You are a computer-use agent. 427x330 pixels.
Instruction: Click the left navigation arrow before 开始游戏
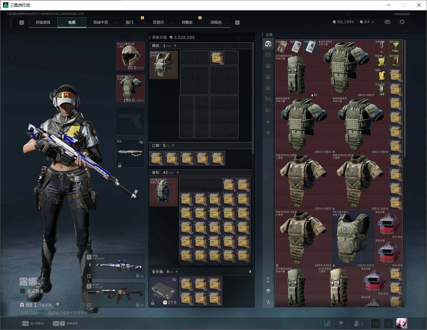pyautogui.click(x=22, y=23)
